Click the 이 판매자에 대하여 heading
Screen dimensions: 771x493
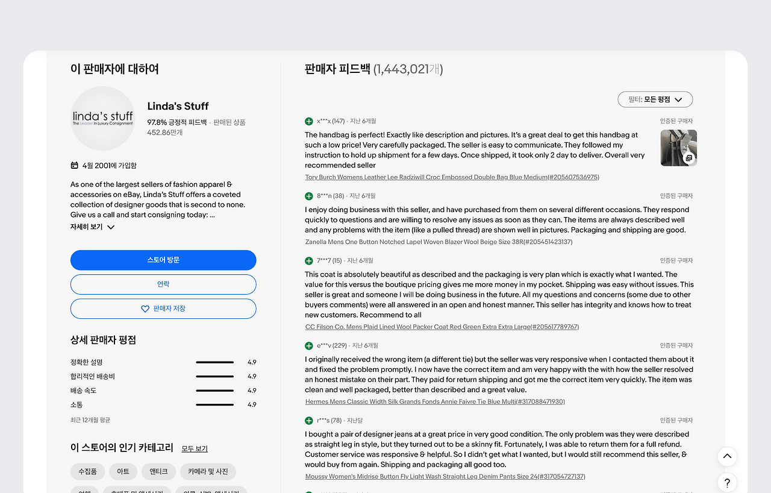click(x=114, y=69)
